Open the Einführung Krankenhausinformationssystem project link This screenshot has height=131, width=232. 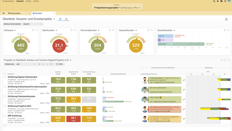pos(27,87)
